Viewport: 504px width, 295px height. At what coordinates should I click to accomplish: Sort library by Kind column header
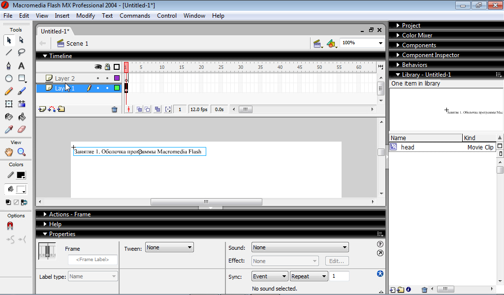click(479, 138)
